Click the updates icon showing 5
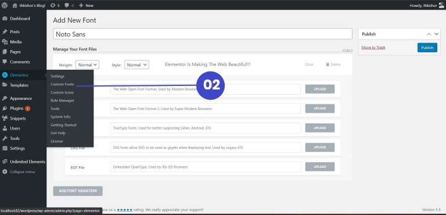Image resolution: width=446 pixels, height=215 pixels. point(53,5)
